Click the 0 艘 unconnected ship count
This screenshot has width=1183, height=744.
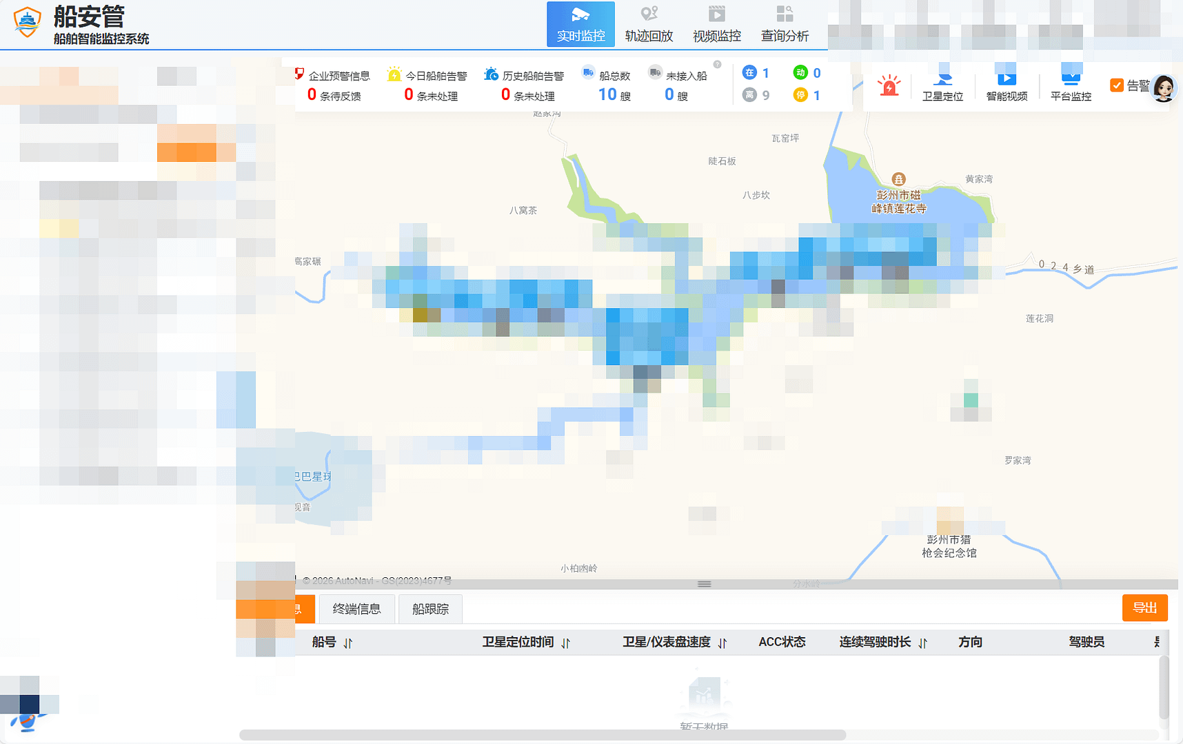point(676,95)
